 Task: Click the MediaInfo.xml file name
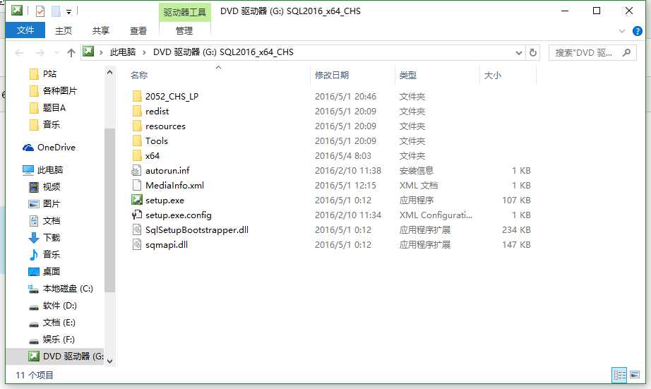(x=175, y=186)
